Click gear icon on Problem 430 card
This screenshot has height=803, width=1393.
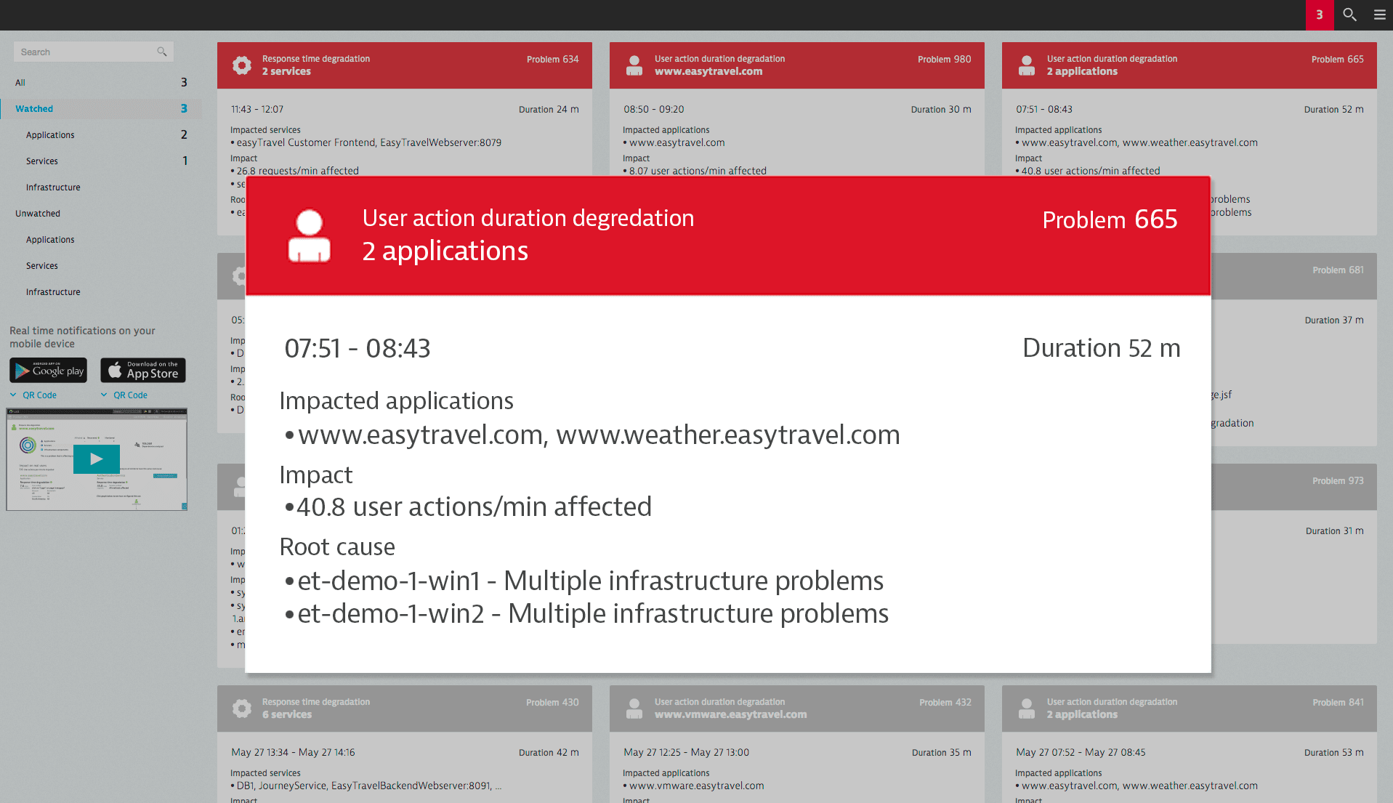click(242, 708)
